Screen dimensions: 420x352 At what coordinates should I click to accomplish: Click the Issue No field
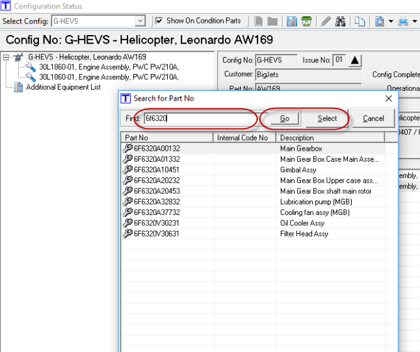339,60
